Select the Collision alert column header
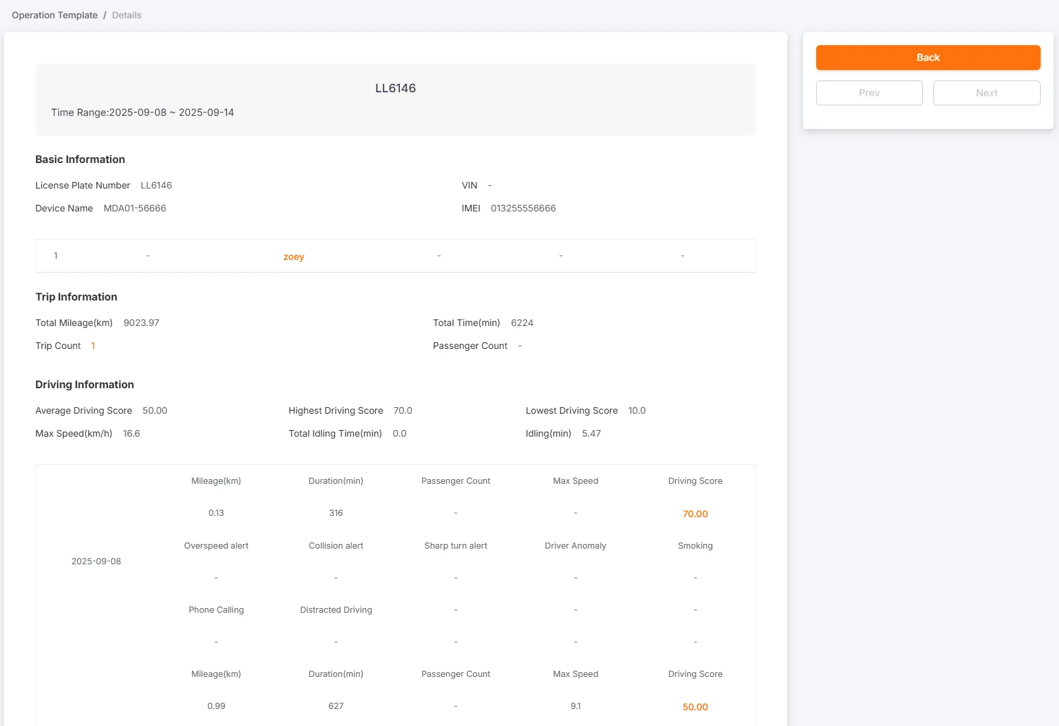1059x726 pixels. [336, 545]
